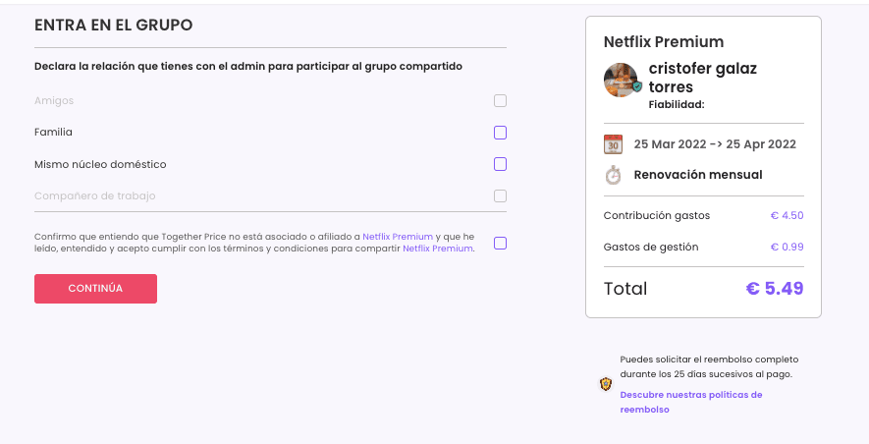Image resolution: width=869 pixels, height=444 pixels.
Task: Accept the terms and conditions checkbox
Action: pyautogui.click(x=500, y=244)
